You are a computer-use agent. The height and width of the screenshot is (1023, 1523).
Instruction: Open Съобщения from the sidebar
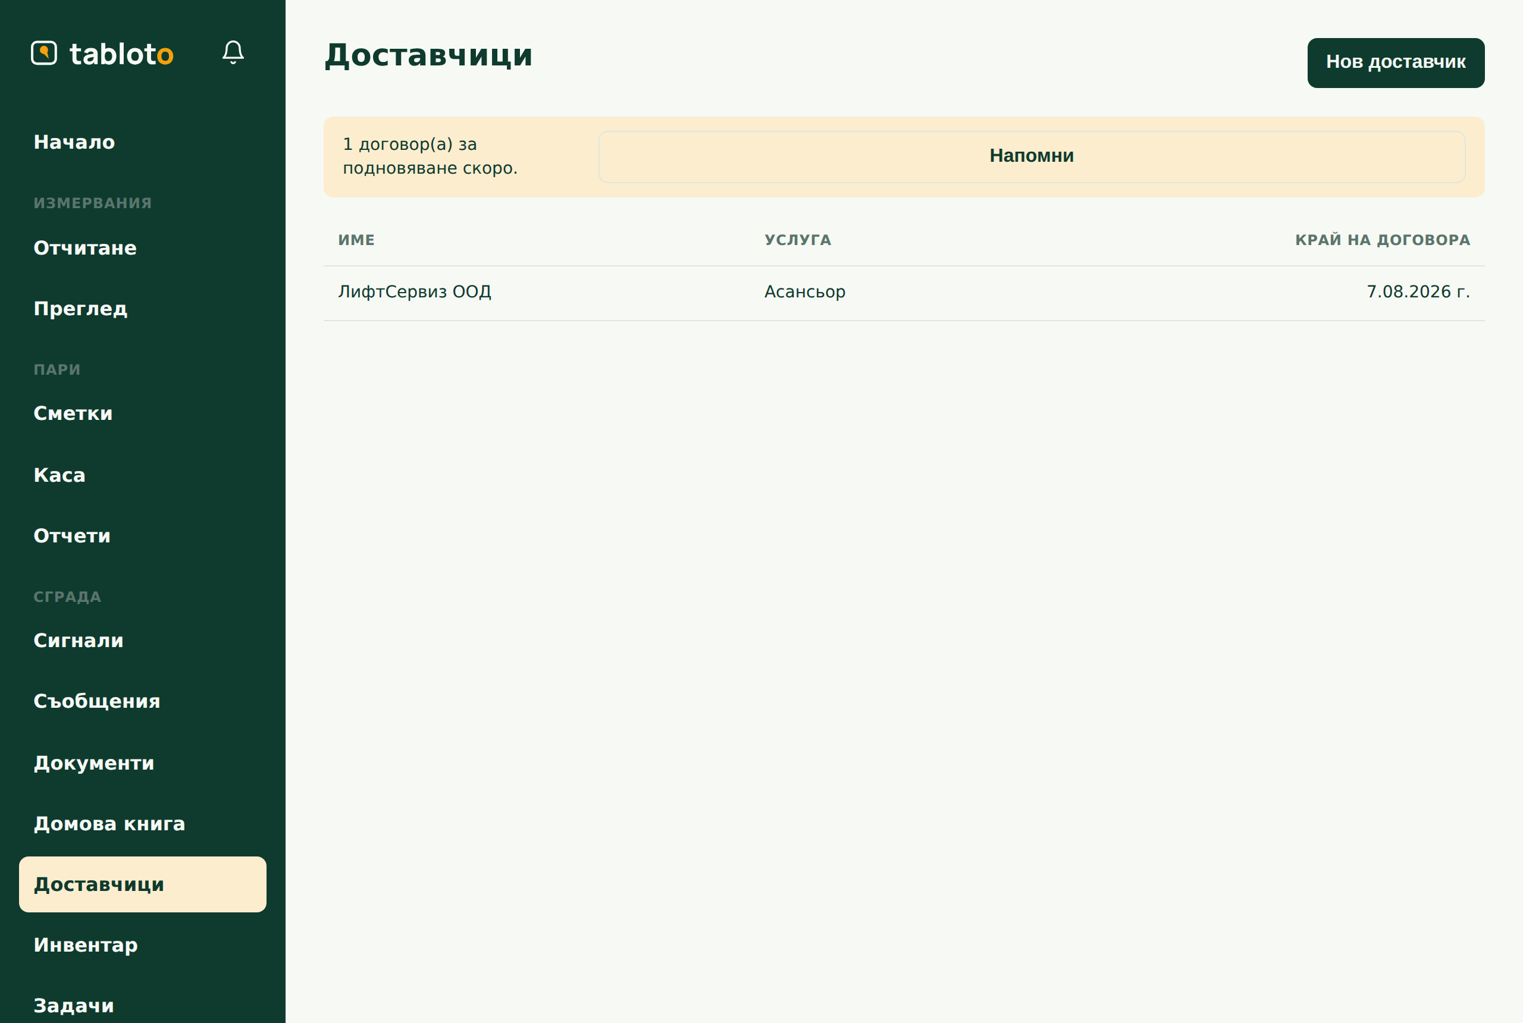[142, 701]
